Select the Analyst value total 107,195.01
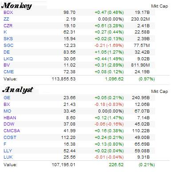Image resolution: width=172 pixels, height=172 pixels. 64,165
